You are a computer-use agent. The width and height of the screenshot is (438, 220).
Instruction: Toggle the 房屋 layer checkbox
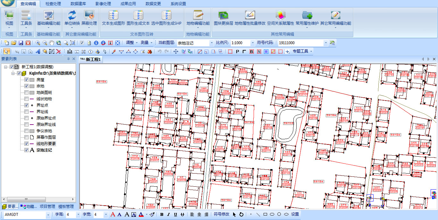(27, 80)
